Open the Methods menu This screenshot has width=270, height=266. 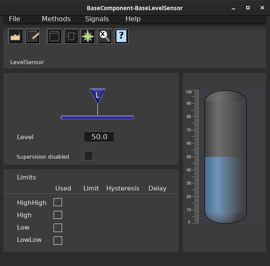(56, 19)
